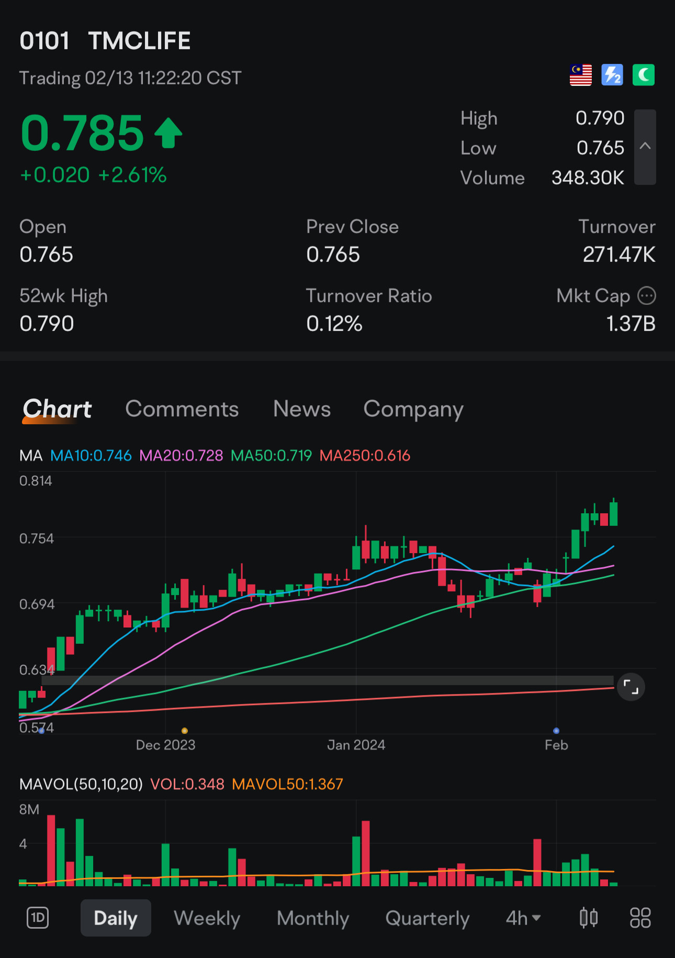Tap the MA10:0.746 indicator label
The width and height of the screenshot is (675, 958).
tap(91, 455)
